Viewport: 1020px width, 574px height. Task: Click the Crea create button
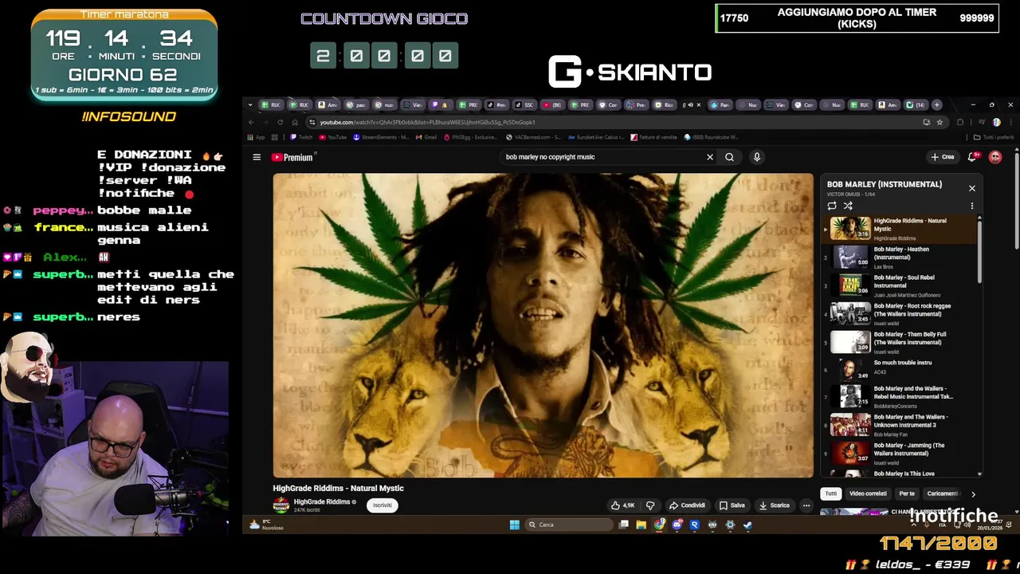tap(942, 157)
